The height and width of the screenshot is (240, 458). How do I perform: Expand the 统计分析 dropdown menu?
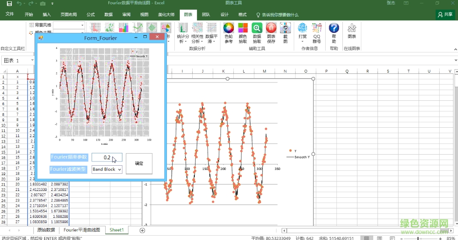tap(183, 33)
